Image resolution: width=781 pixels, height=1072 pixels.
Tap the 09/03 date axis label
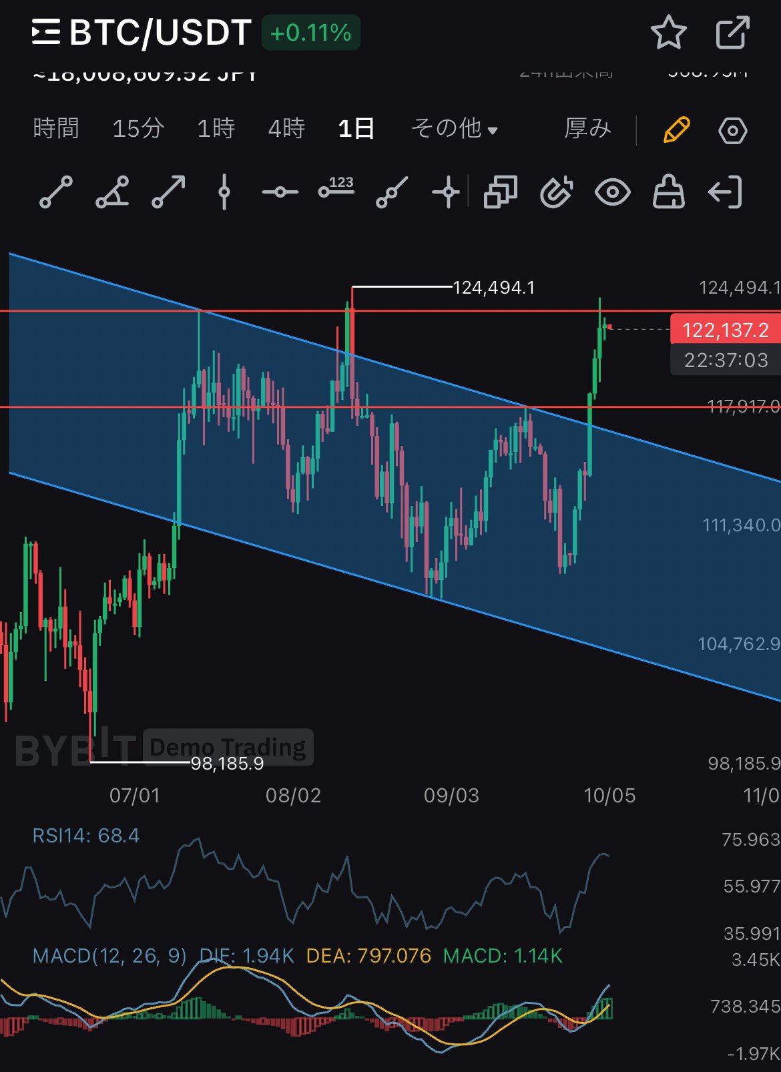point(451,796)
